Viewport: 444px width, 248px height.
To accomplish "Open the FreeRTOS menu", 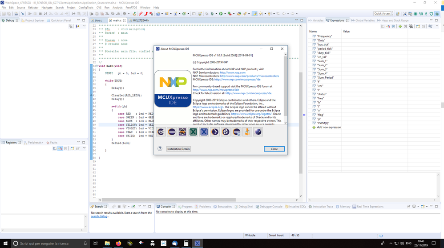I will (x=131, y=8).
